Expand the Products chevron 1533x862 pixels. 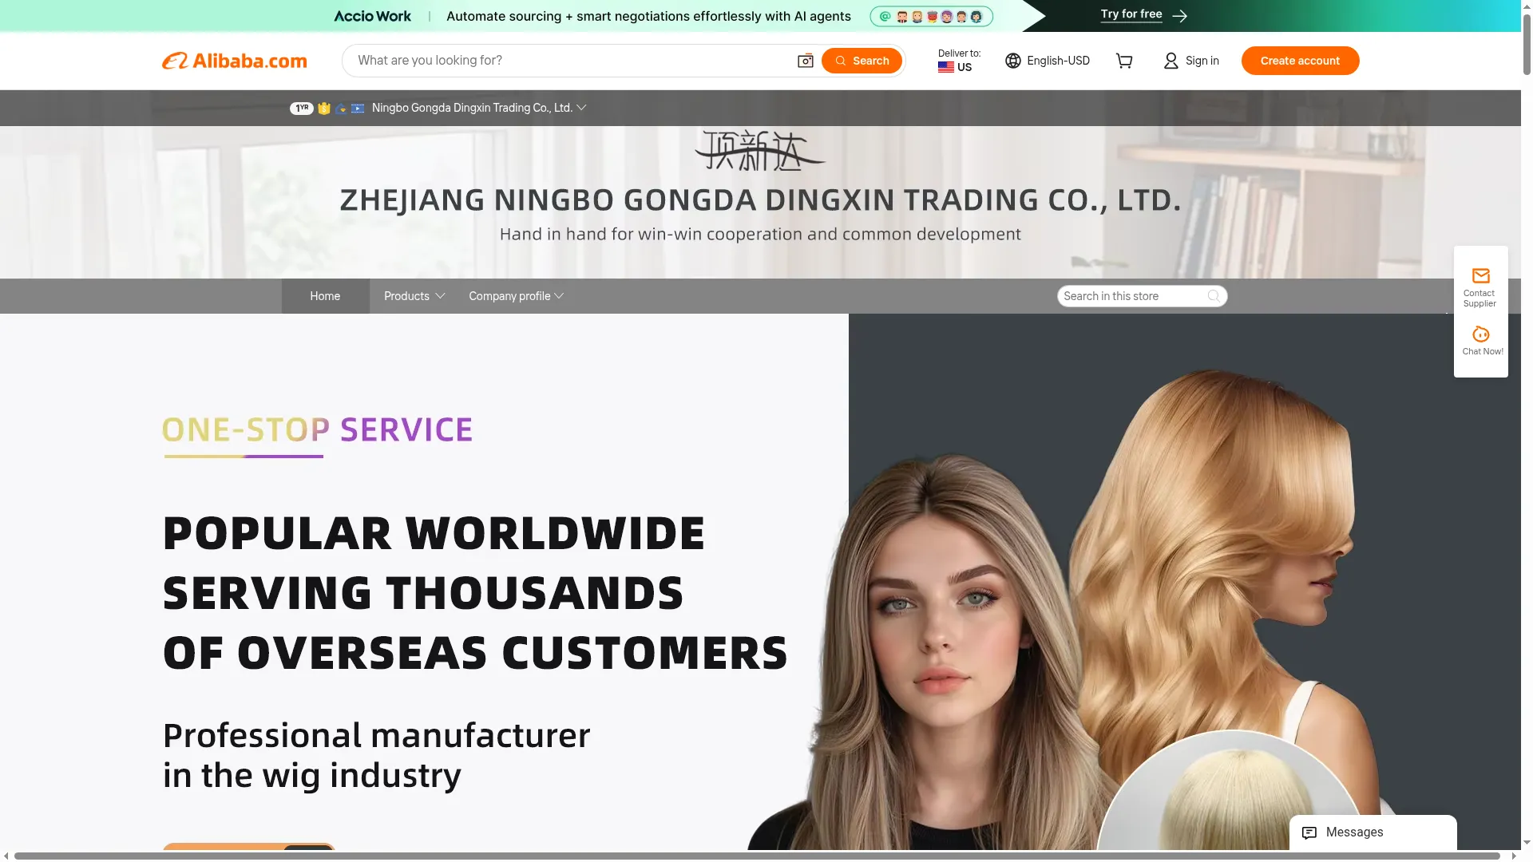tap(440, 296)
